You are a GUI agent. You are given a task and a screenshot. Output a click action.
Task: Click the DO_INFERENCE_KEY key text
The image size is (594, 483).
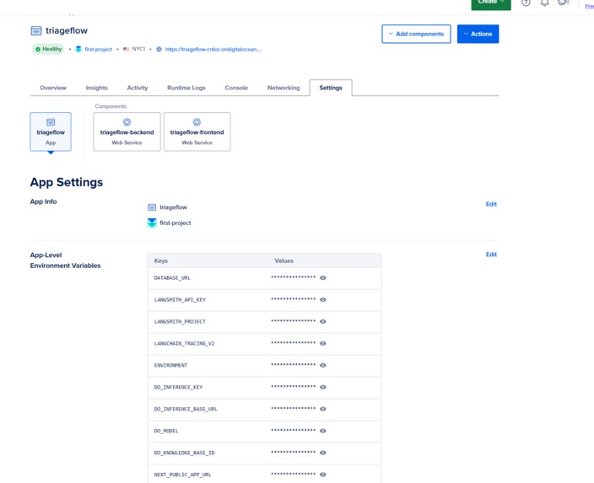(x=178, y=387)
